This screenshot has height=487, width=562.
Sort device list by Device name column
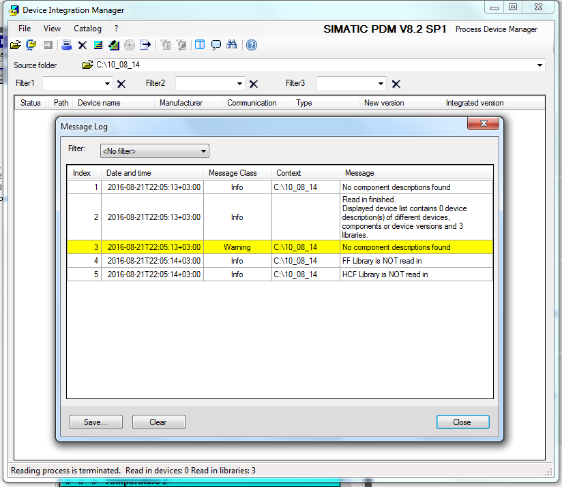tap(114, 103)
